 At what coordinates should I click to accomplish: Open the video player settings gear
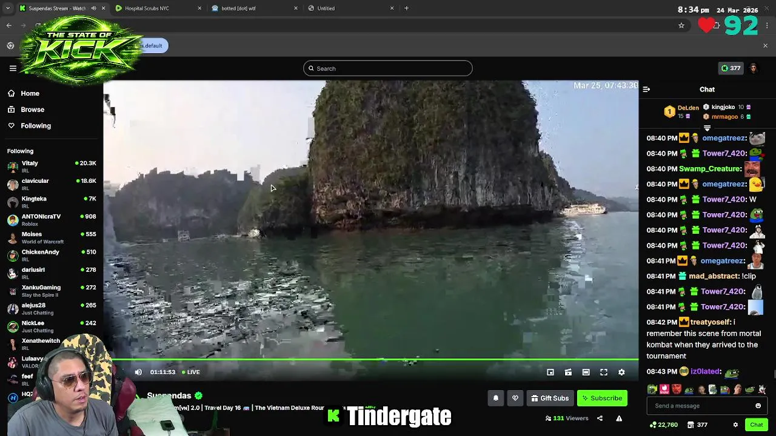(x=621, y=372)
